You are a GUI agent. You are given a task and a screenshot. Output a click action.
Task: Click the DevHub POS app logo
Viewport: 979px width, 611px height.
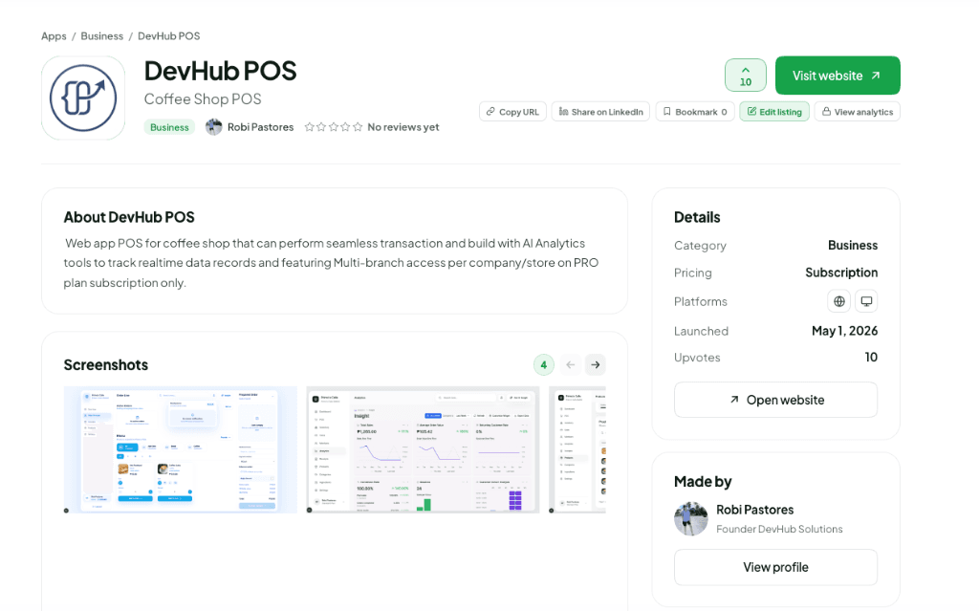83,98
